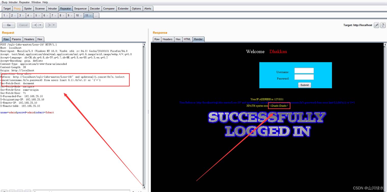Viewport: 387px width, 192px height.
Task: Switch to the Target tool tab
Action: pos(7,8)
